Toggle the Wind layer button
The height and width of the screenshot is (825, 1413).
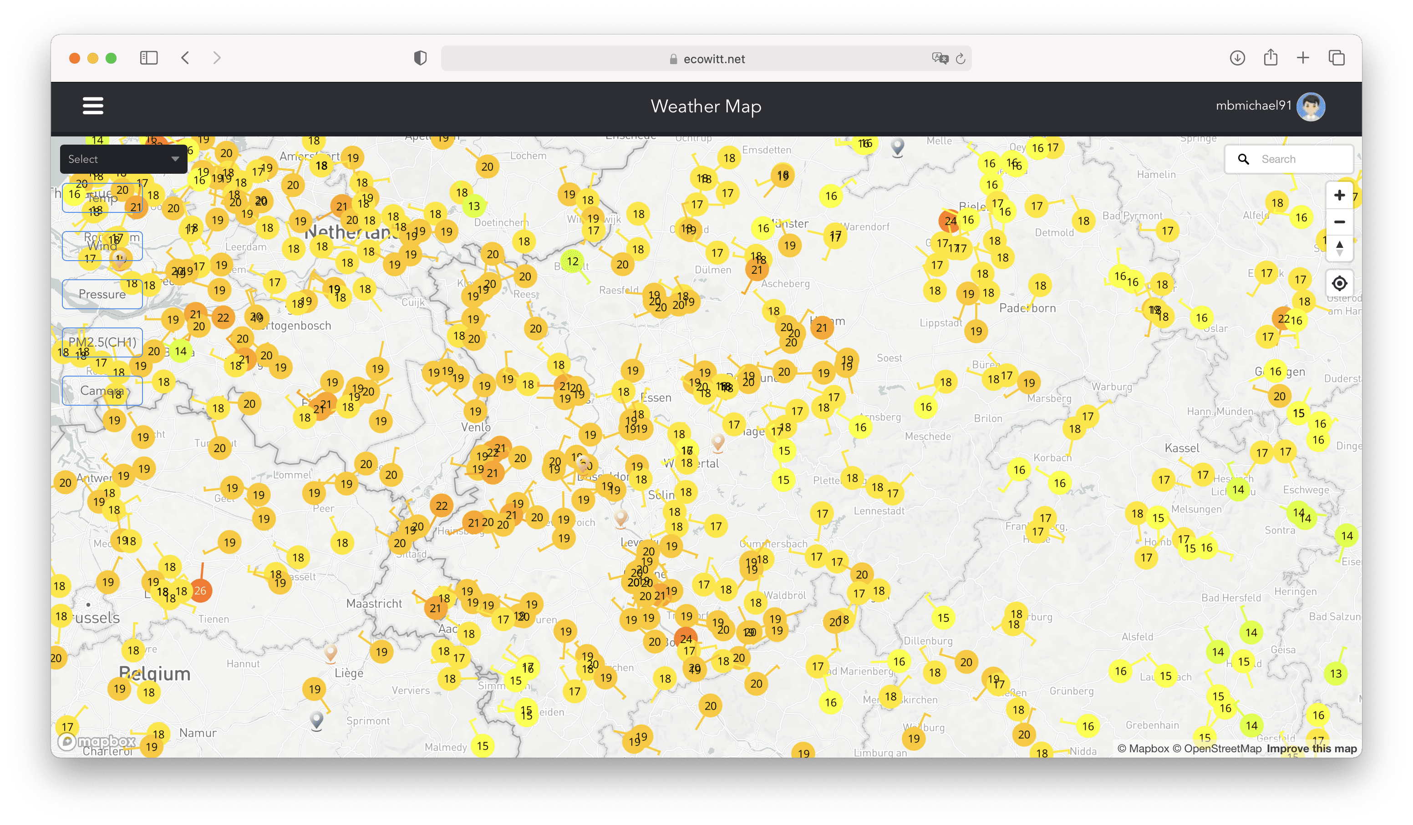(102, 246)
